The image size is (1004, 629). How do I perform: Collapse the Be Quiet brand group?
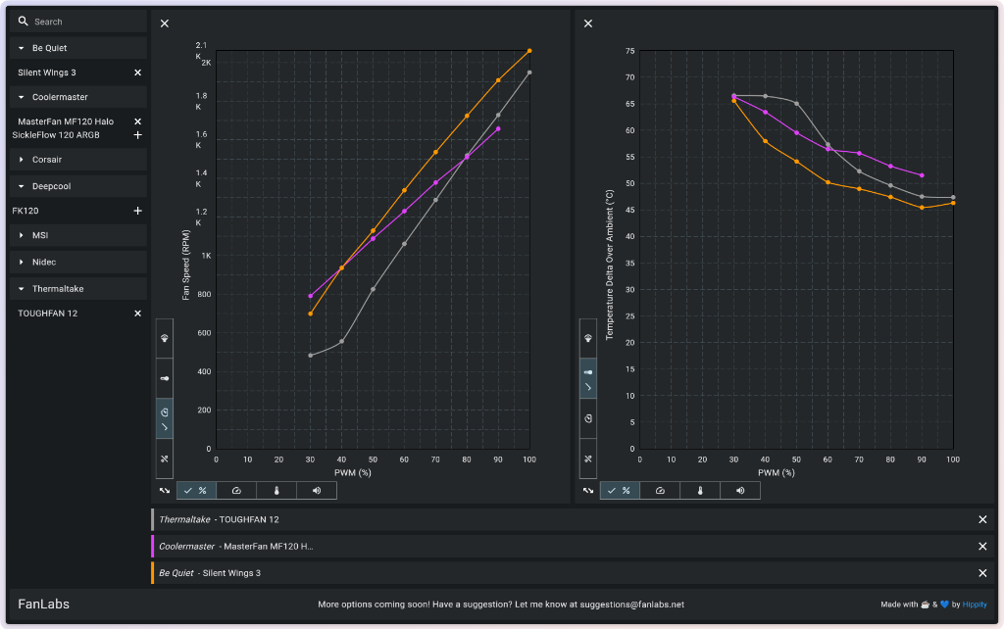point(78,48)
